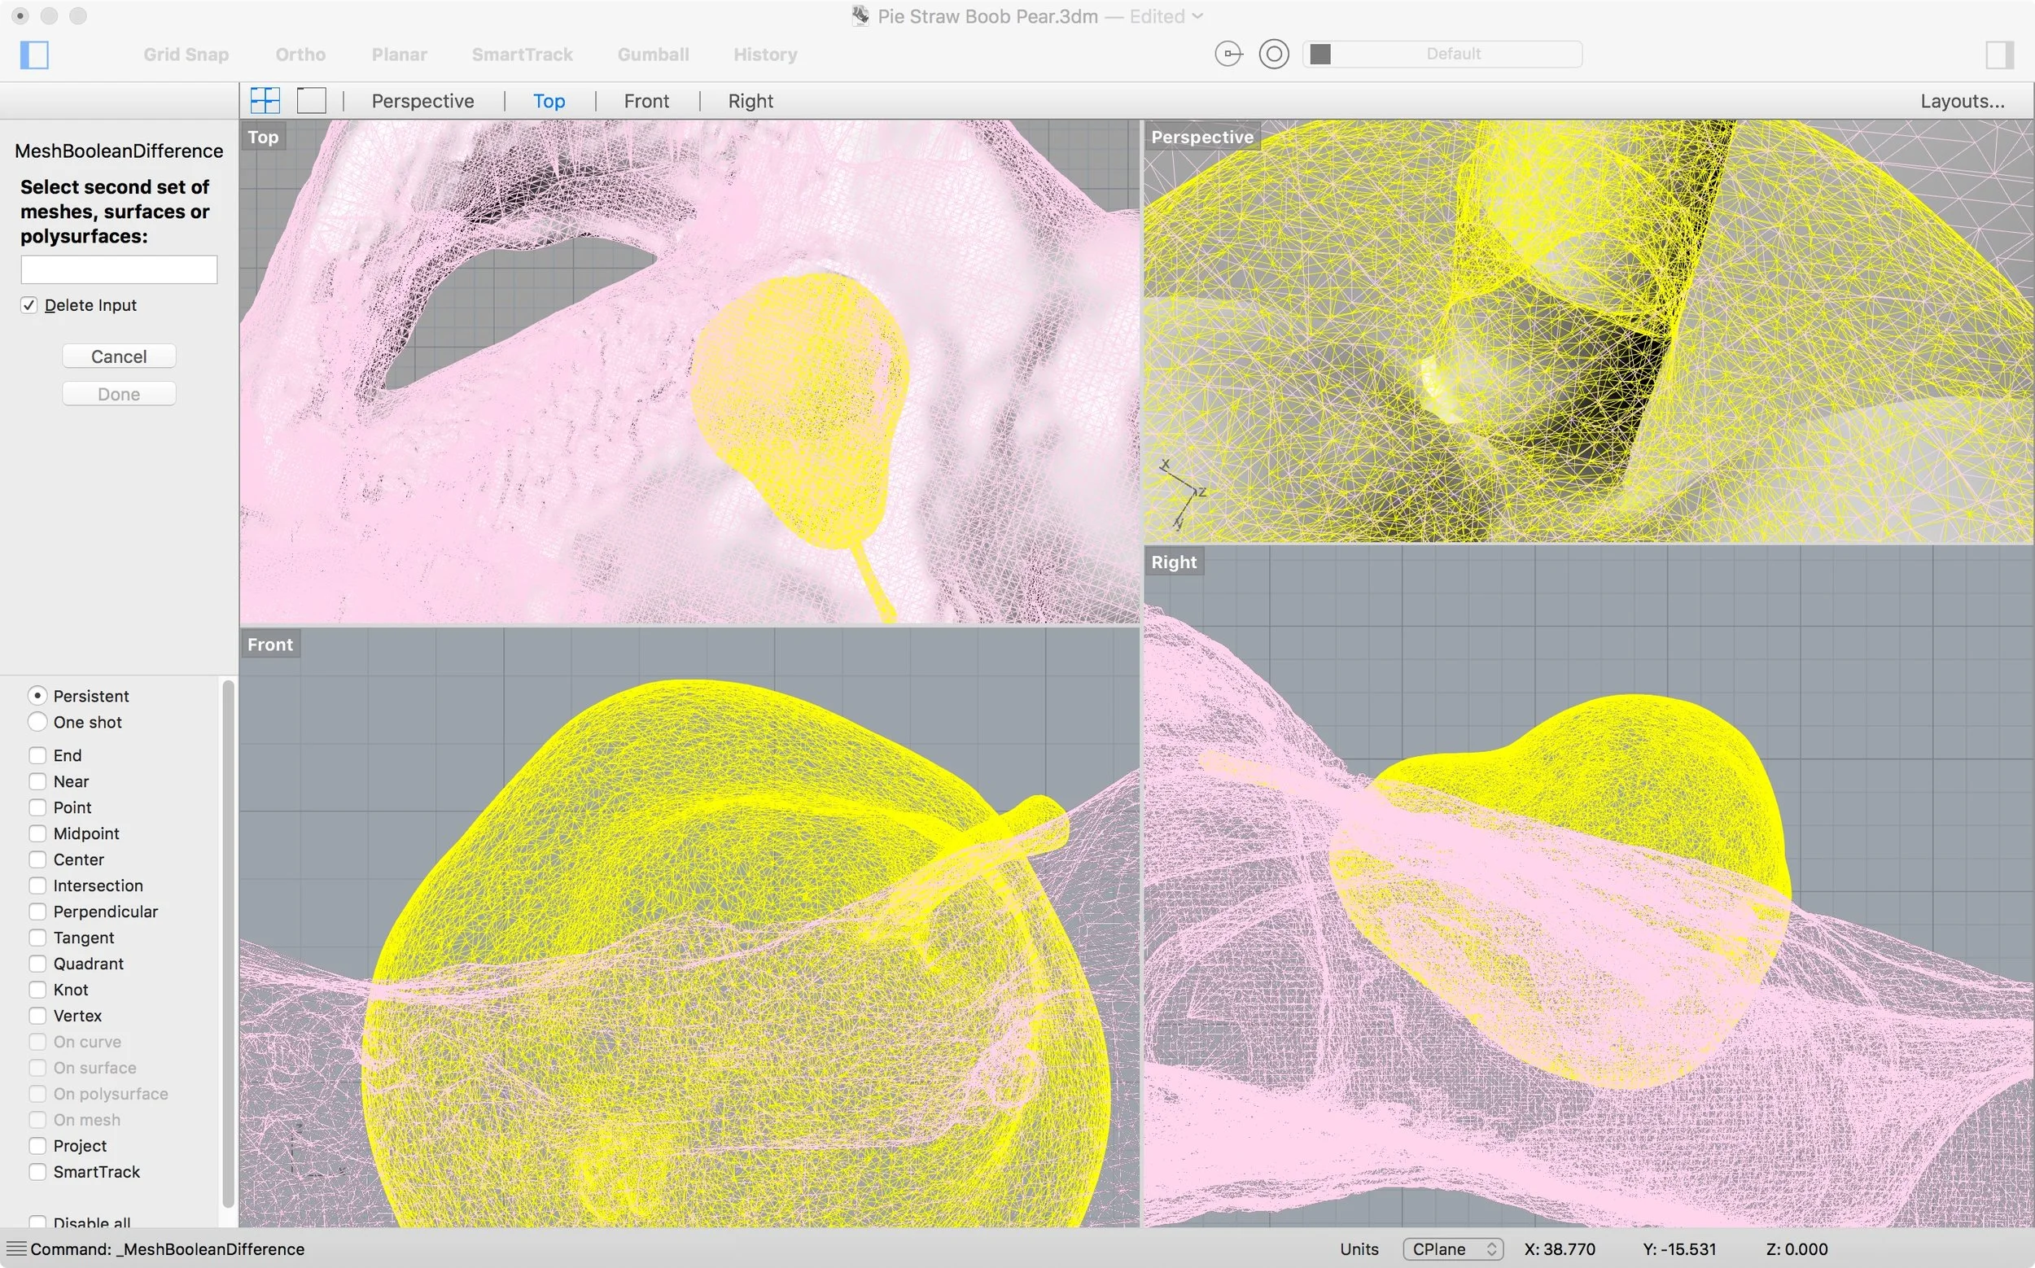The width and height of the screenshot is (2035, 1268).
Task: Click the Z: 0.000 coordinate readout
Action: pos(1796,1248)
